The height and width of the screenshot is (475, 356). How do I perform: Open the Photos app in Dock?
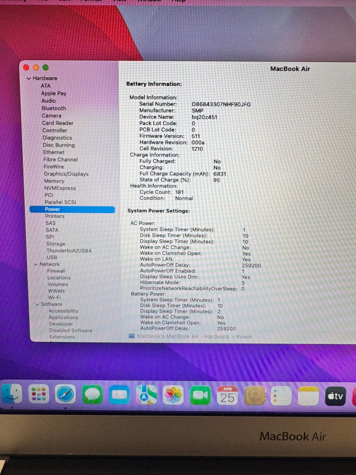pos(174,395)
